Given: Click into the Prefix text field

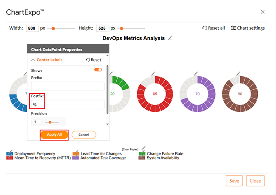Looking at the screenshot, I should [68, 86].
